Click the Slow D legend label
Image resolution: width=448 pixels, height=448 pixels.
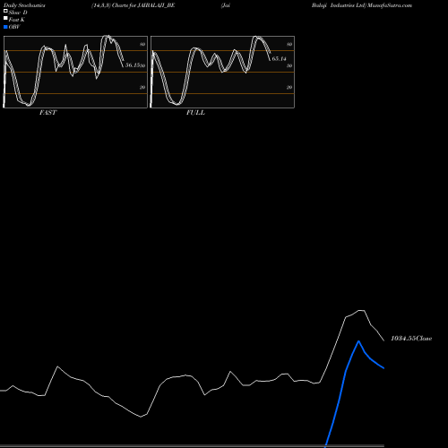coord(18,13)
